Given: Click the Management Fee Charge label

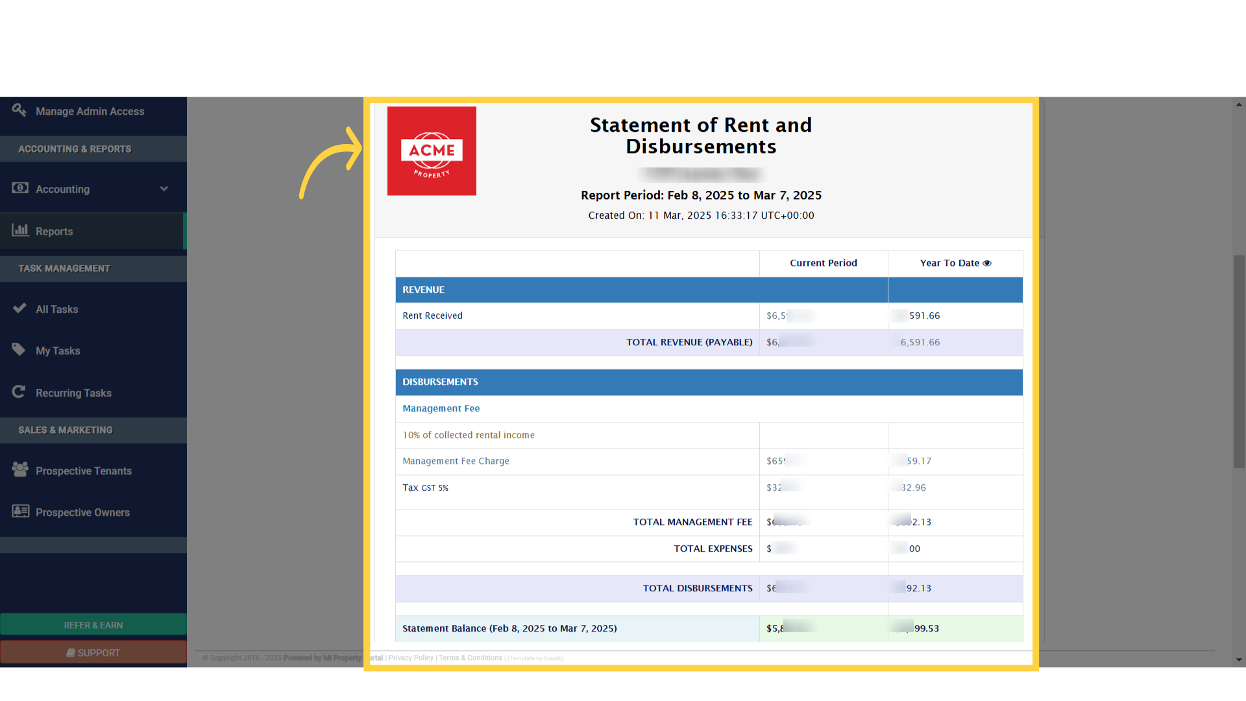Looking at the screenshot, I should pyautogui.click(x=456, y=461).
